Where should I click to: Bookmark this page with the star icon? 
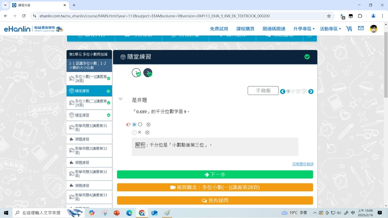coord(329,16)
